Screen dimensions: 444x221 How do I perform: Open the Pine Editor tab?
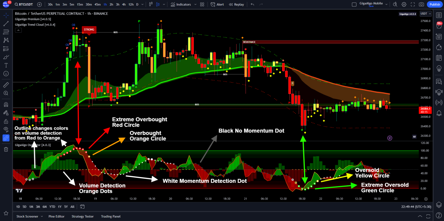(x=56, y=216)
